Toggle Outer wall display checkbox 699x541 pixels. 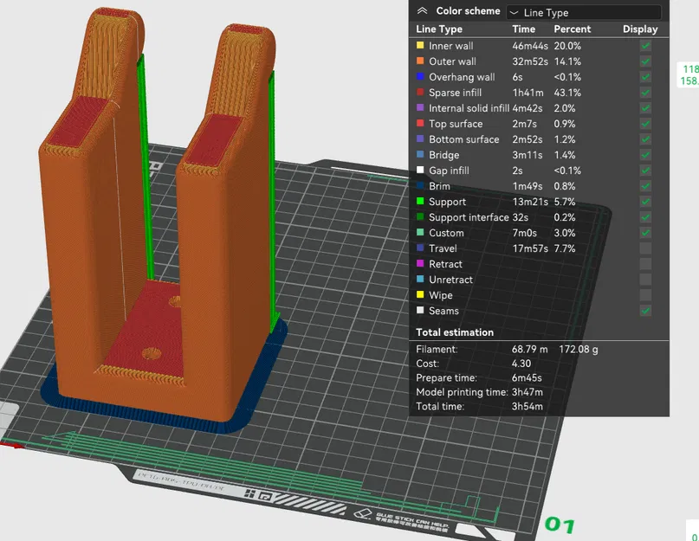tap(645, 61)
